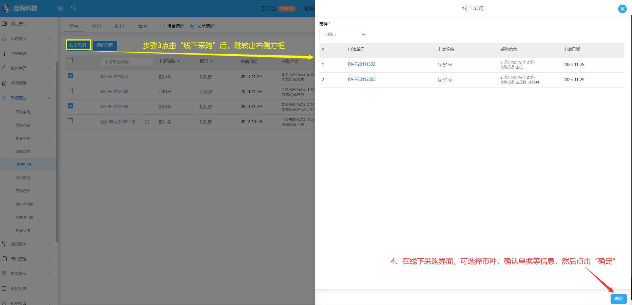Click the 采购管理 cart icon

4,98
